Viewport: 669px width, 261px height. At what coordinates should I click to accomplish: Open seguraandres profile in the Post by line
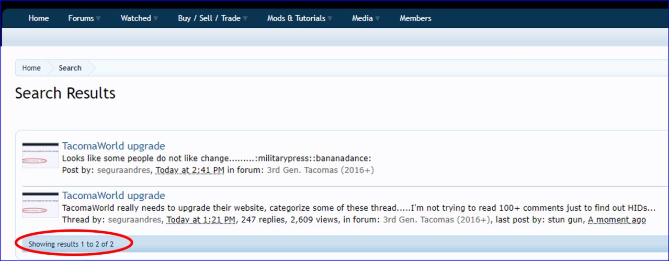[123, 171]
